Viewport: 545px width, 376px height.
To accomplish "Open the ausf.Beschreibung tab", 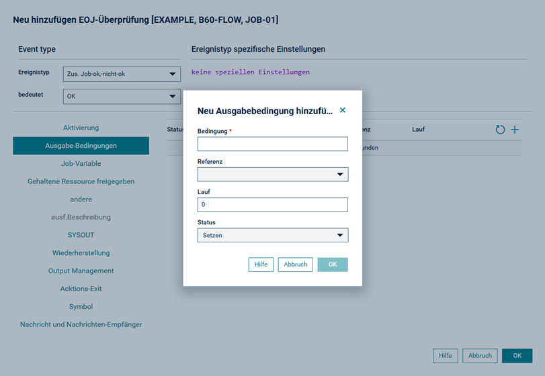I will (x=81, y=217).
